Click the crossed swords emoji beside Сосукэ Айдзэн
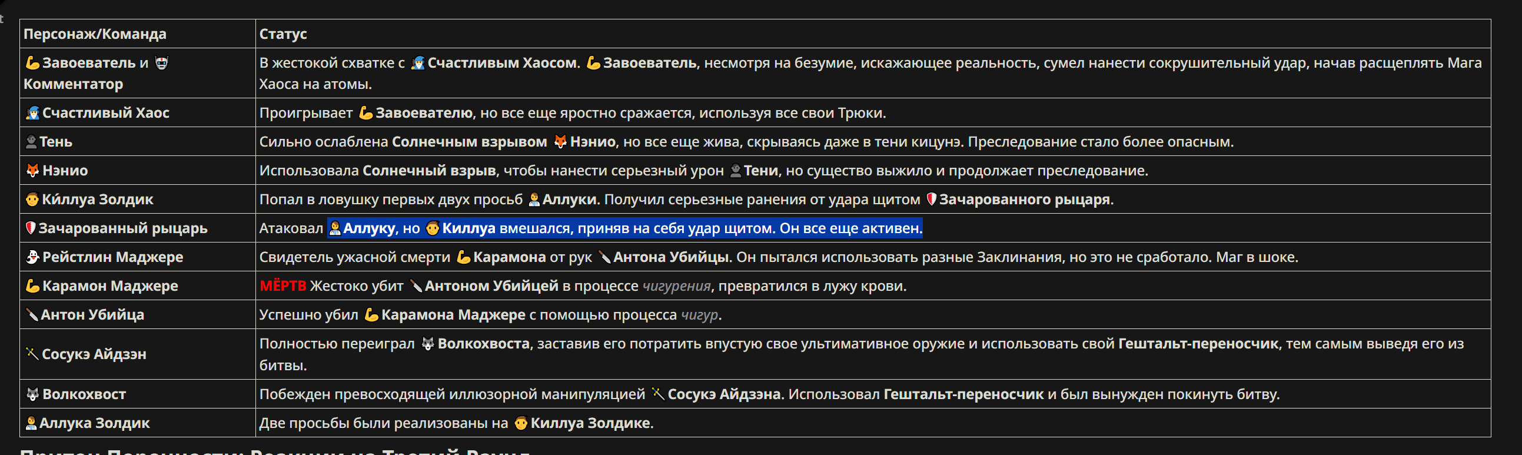 click(32, 354)
